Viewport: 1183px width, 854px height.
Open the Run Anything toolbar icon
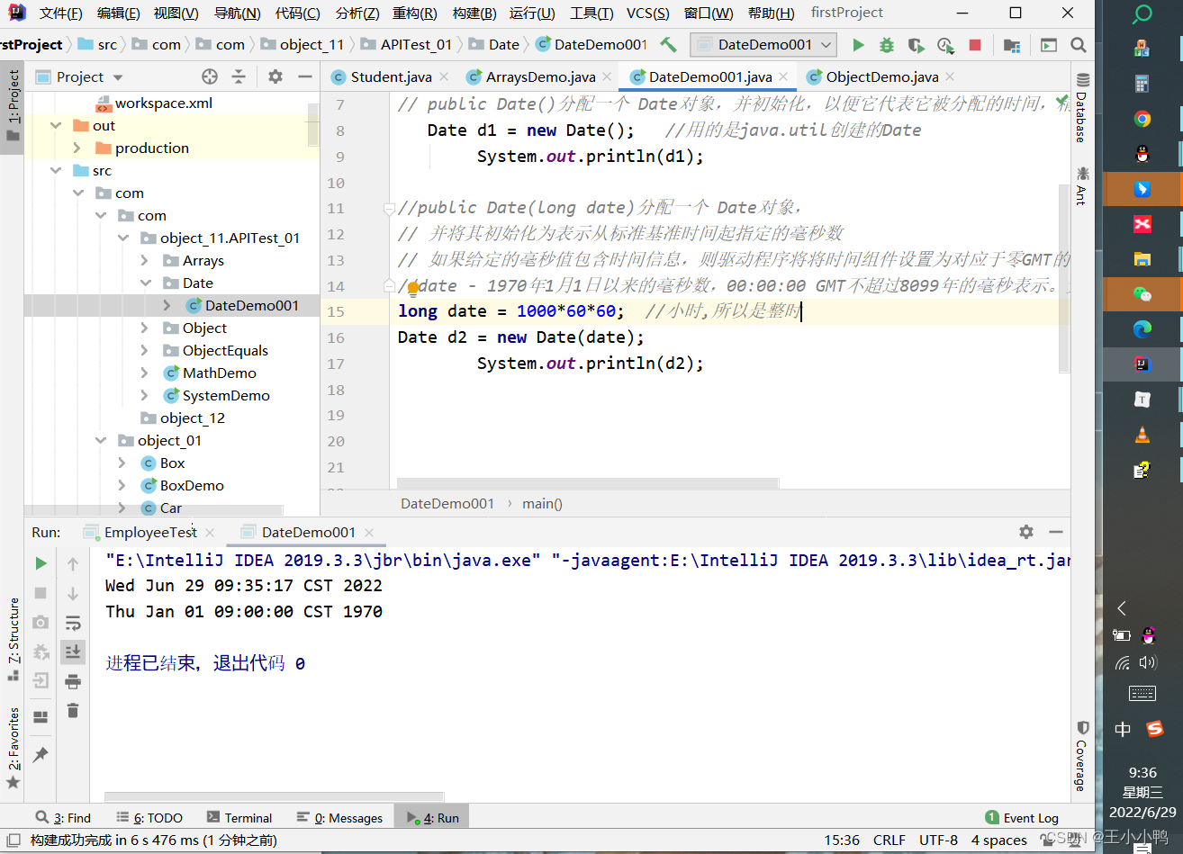pos(1049,44)
